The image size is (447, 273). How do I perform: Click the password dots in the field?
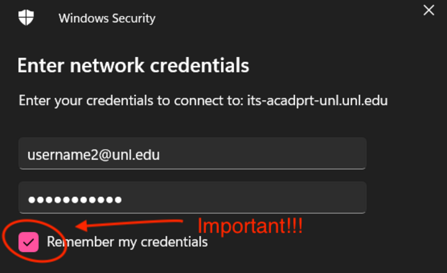point(75,200)
